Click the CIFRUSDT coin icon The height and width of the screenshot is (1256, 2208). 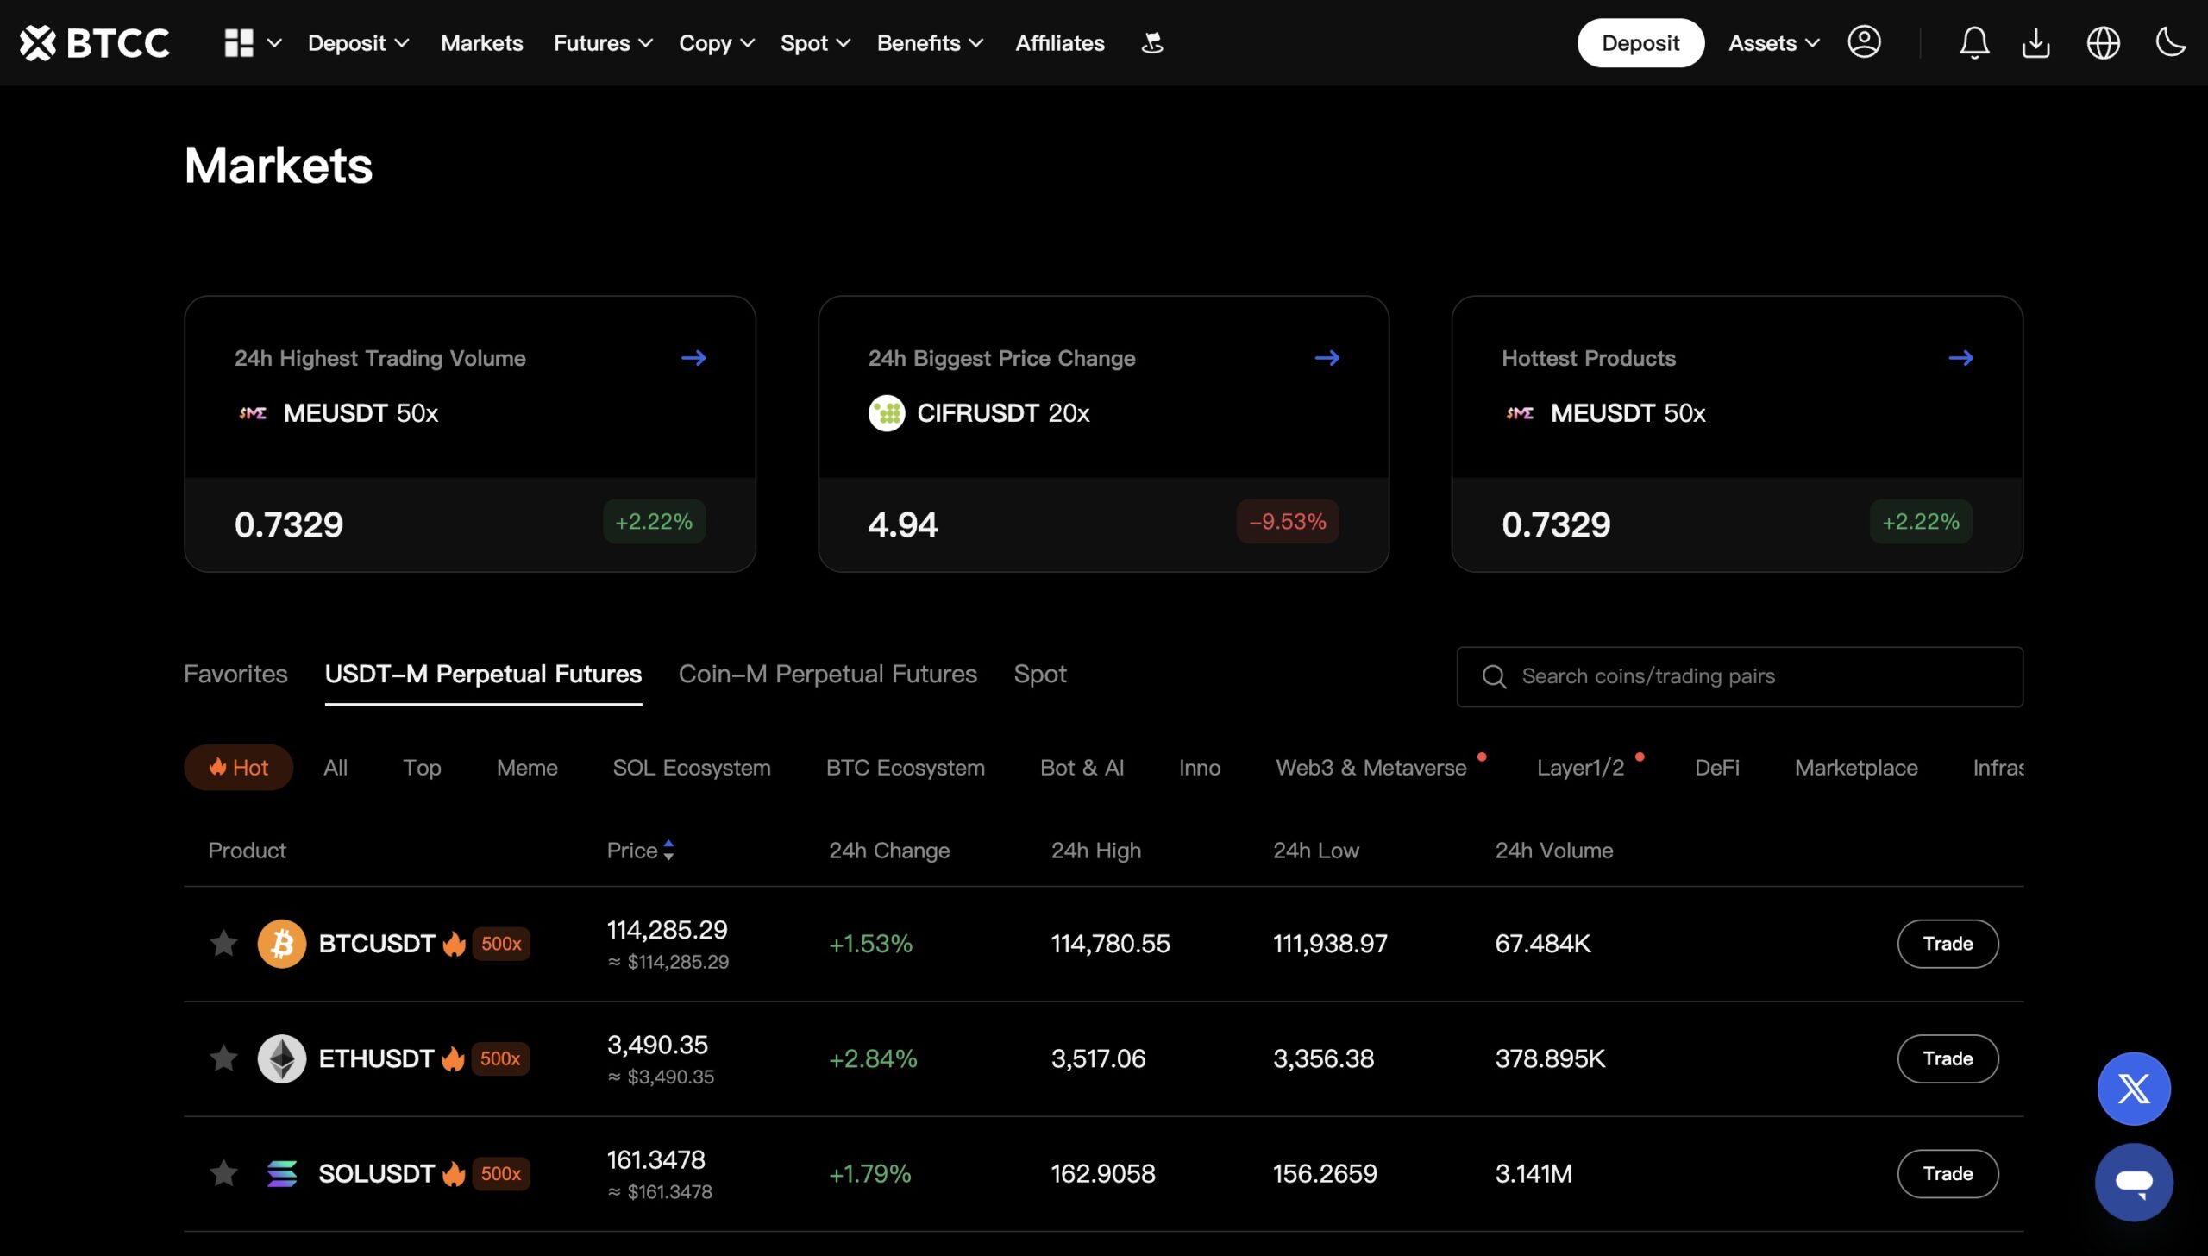887,413
